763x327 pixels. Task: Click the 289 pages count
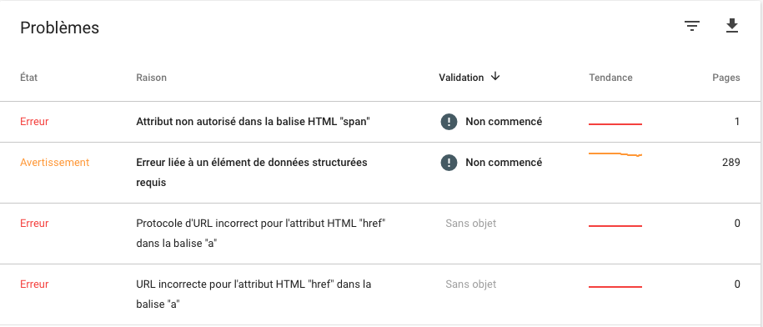730,163
